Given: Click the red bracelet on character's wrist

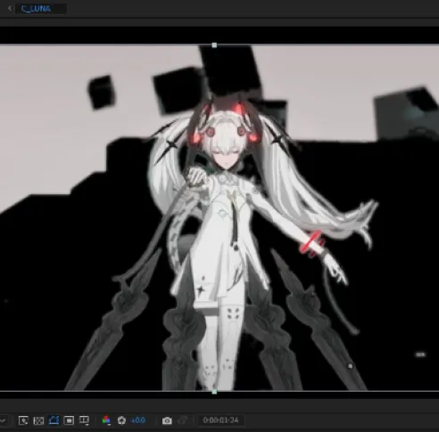Looking at the screenshot, I should (x=311, y=243).
